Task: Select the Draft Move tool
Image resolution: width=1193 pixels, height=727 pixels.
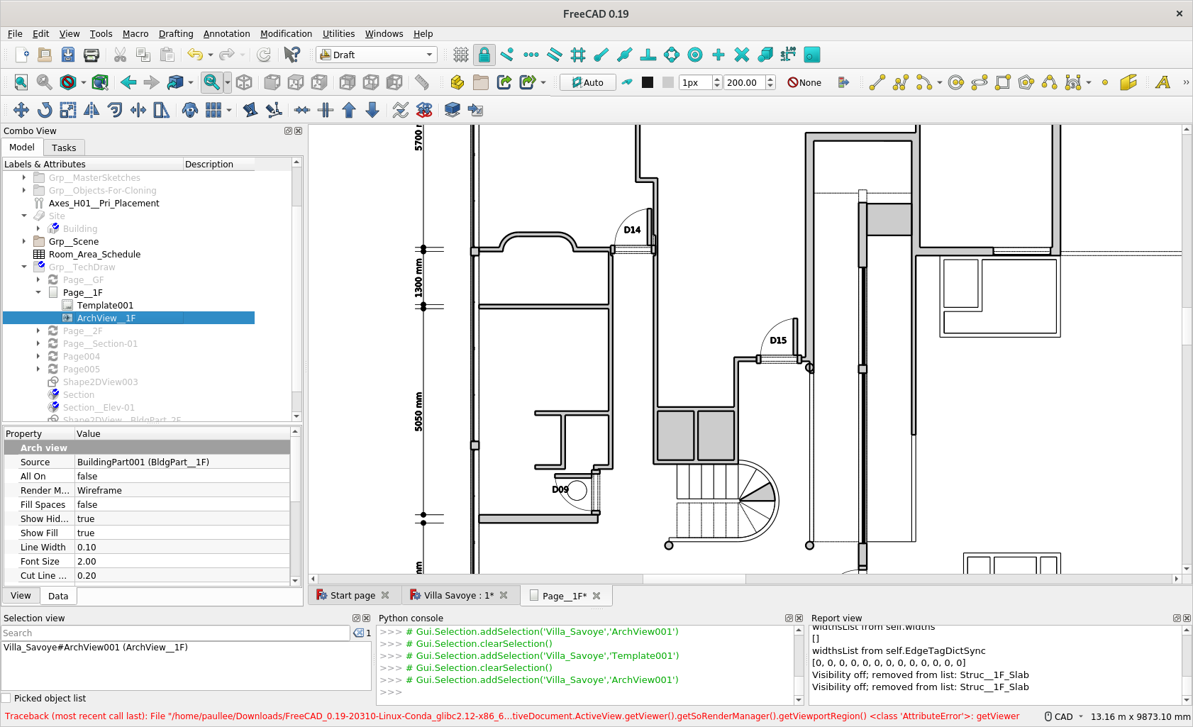Action: coord(21,110)
